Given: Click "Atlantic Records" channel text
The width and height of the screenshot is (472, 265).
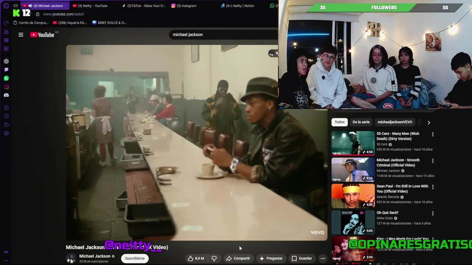Looking at the screenshot, I should pyautogui.click(x=388, y=197).
